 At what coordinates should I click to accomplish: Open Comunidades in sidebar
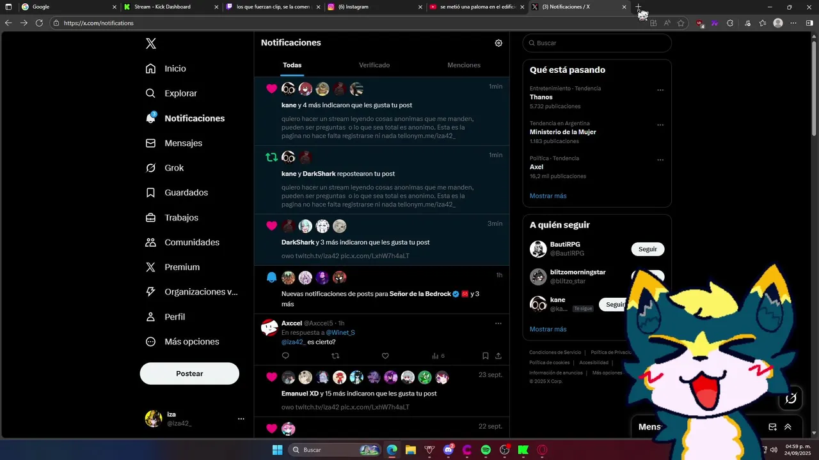pos(182,242)
